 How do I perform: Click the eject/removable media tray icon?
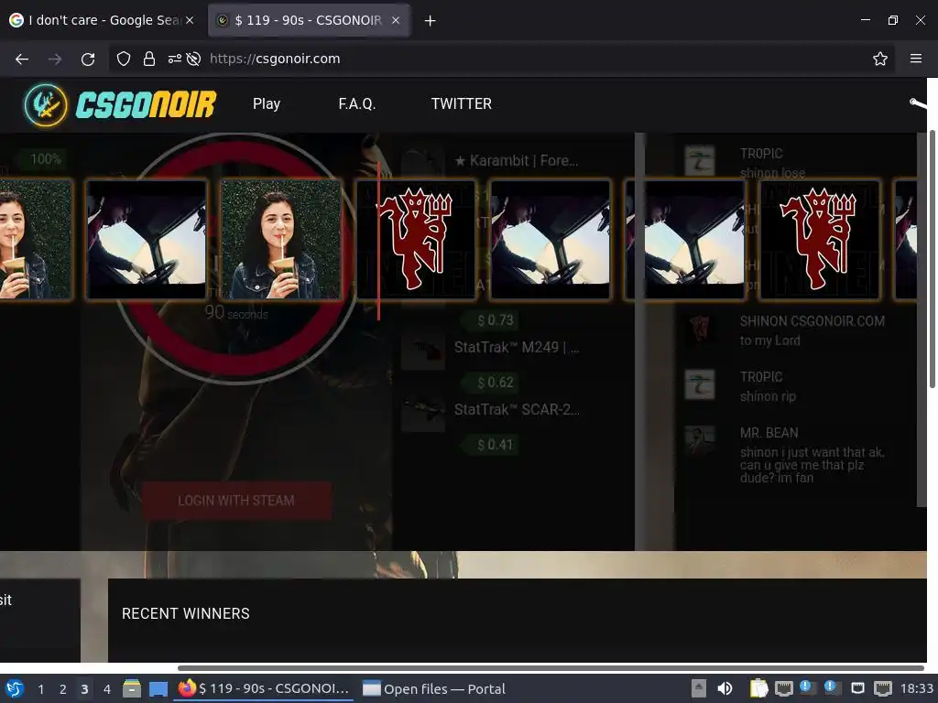(x=698, y=688)
